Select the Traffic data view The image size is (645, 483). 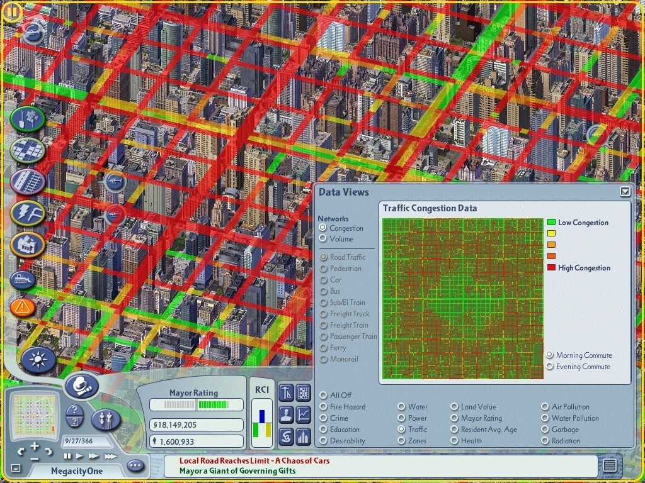coord(401,429)
